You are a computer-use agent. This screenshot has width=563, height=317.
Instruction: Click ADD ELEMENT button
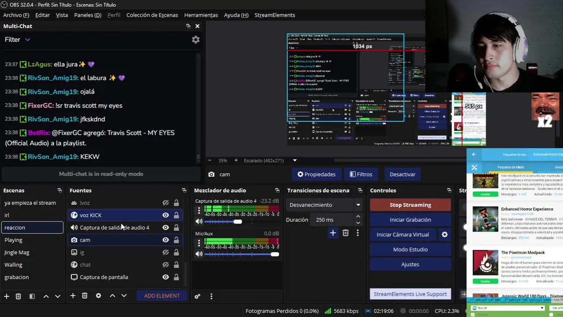pyautogui.click(x=162, y=296)
